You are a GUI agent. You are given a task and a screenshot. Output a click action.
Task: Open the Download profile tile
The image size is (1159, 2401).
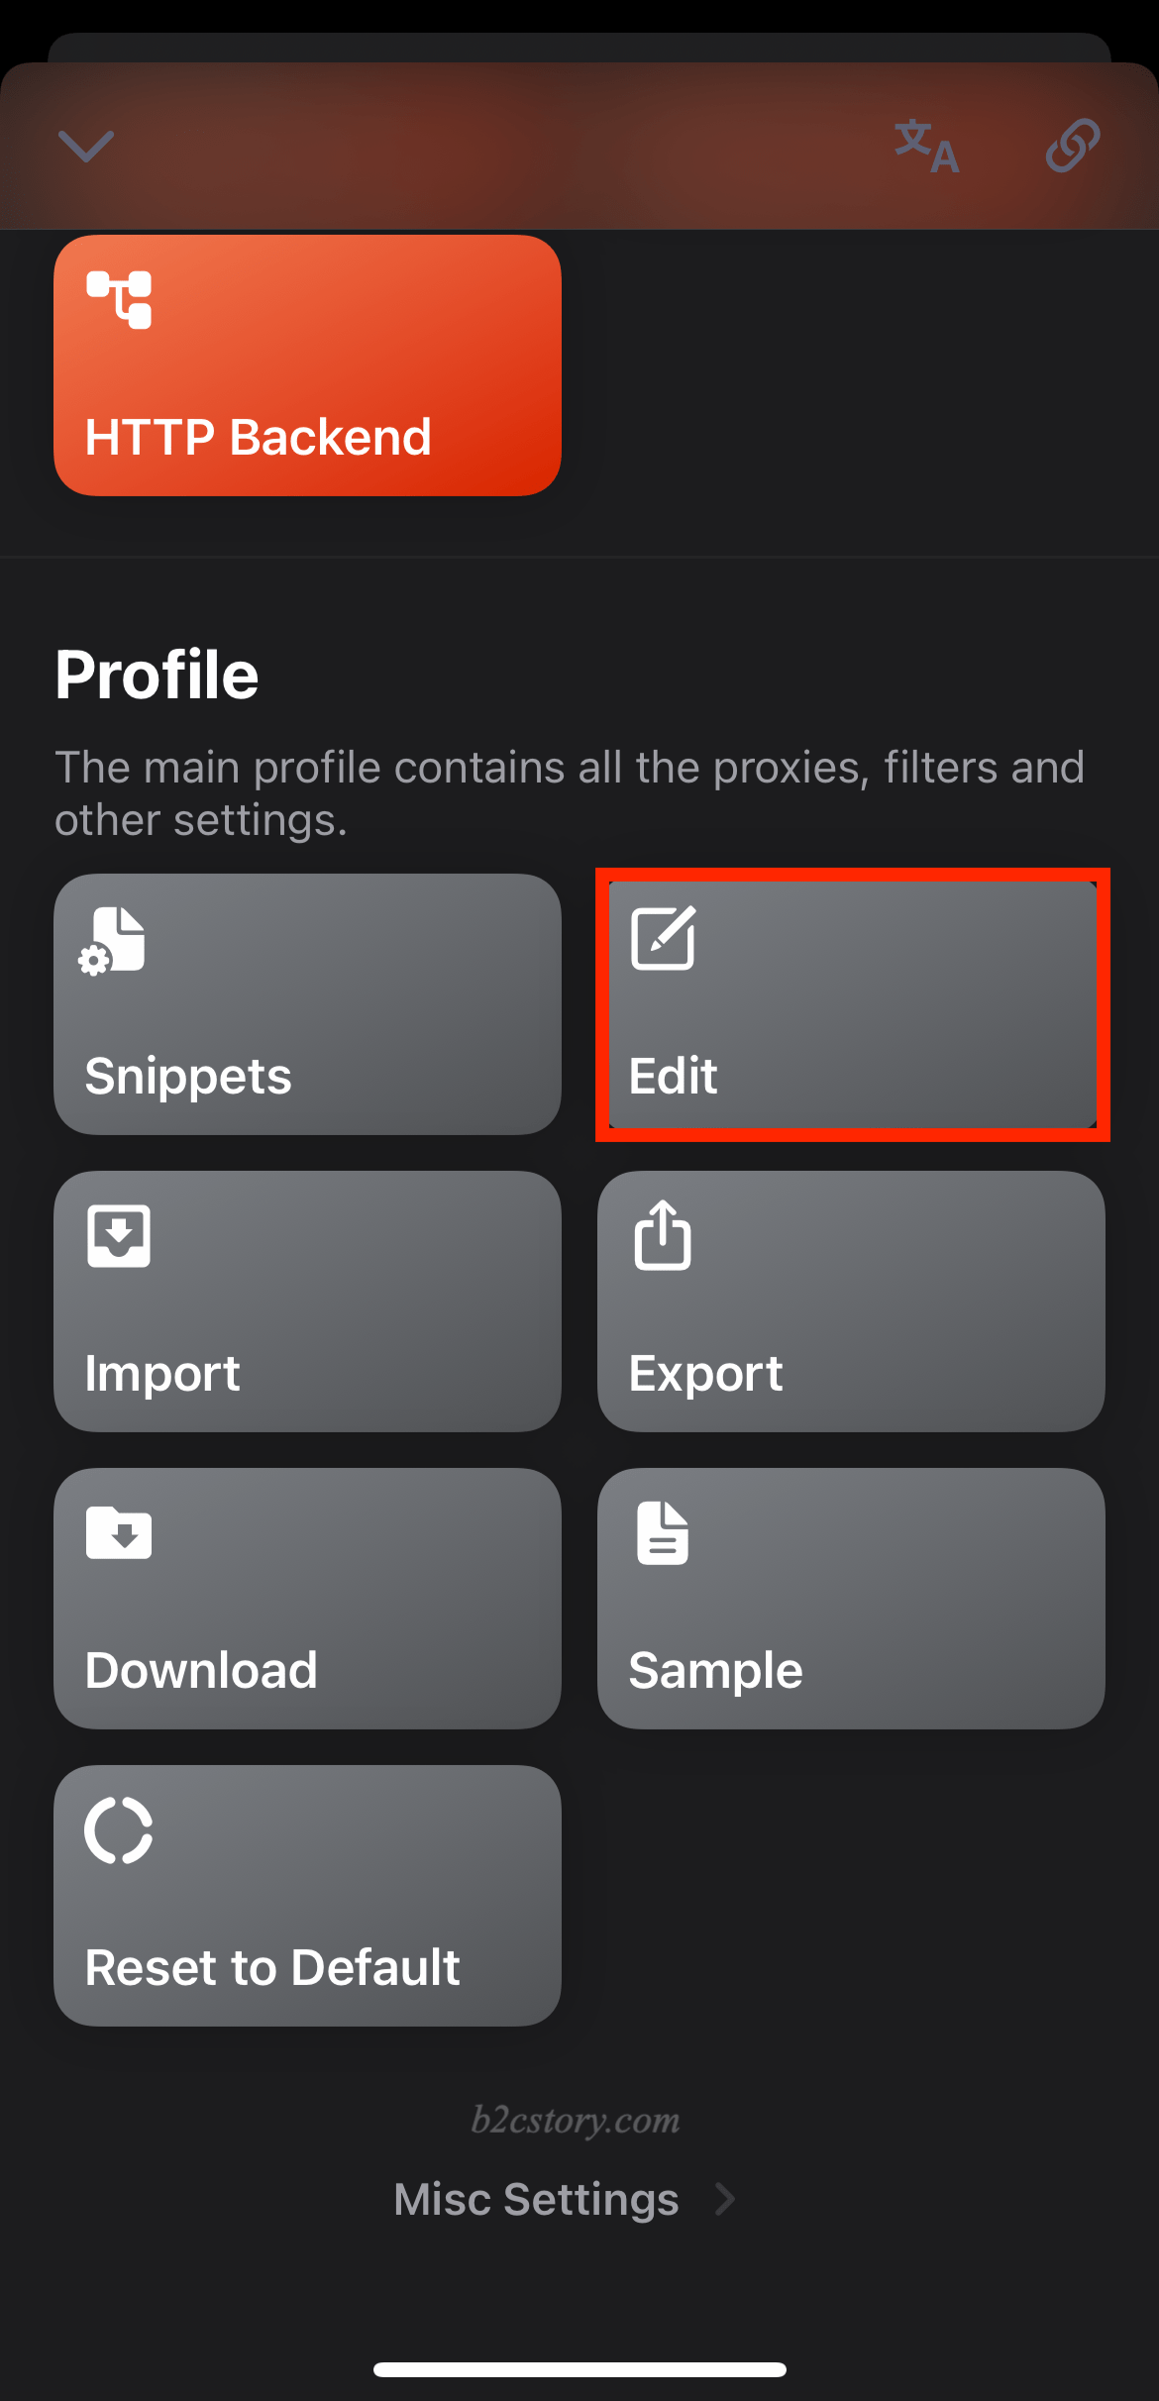(307, 1599)
